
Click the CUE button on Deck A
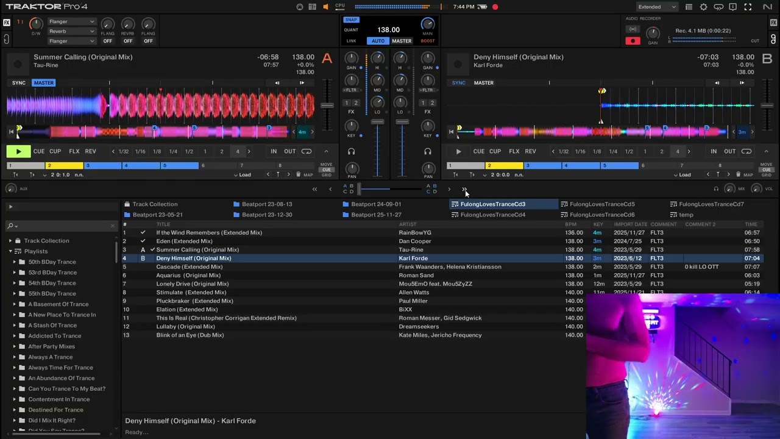39,151
